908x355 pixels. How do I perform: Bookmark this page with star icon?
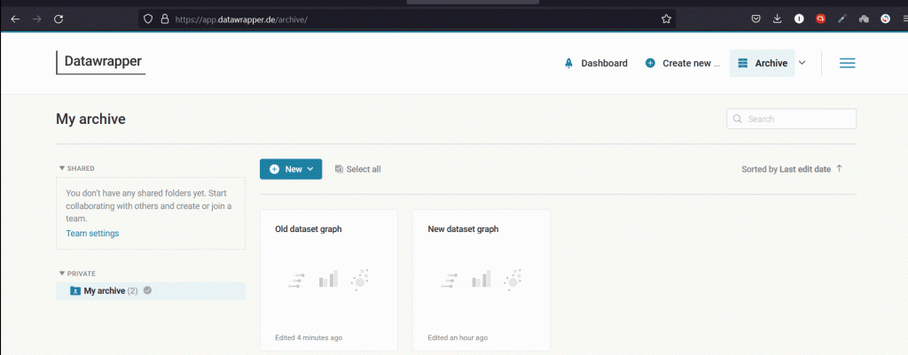pyautogui.click(x=666, y=19)
